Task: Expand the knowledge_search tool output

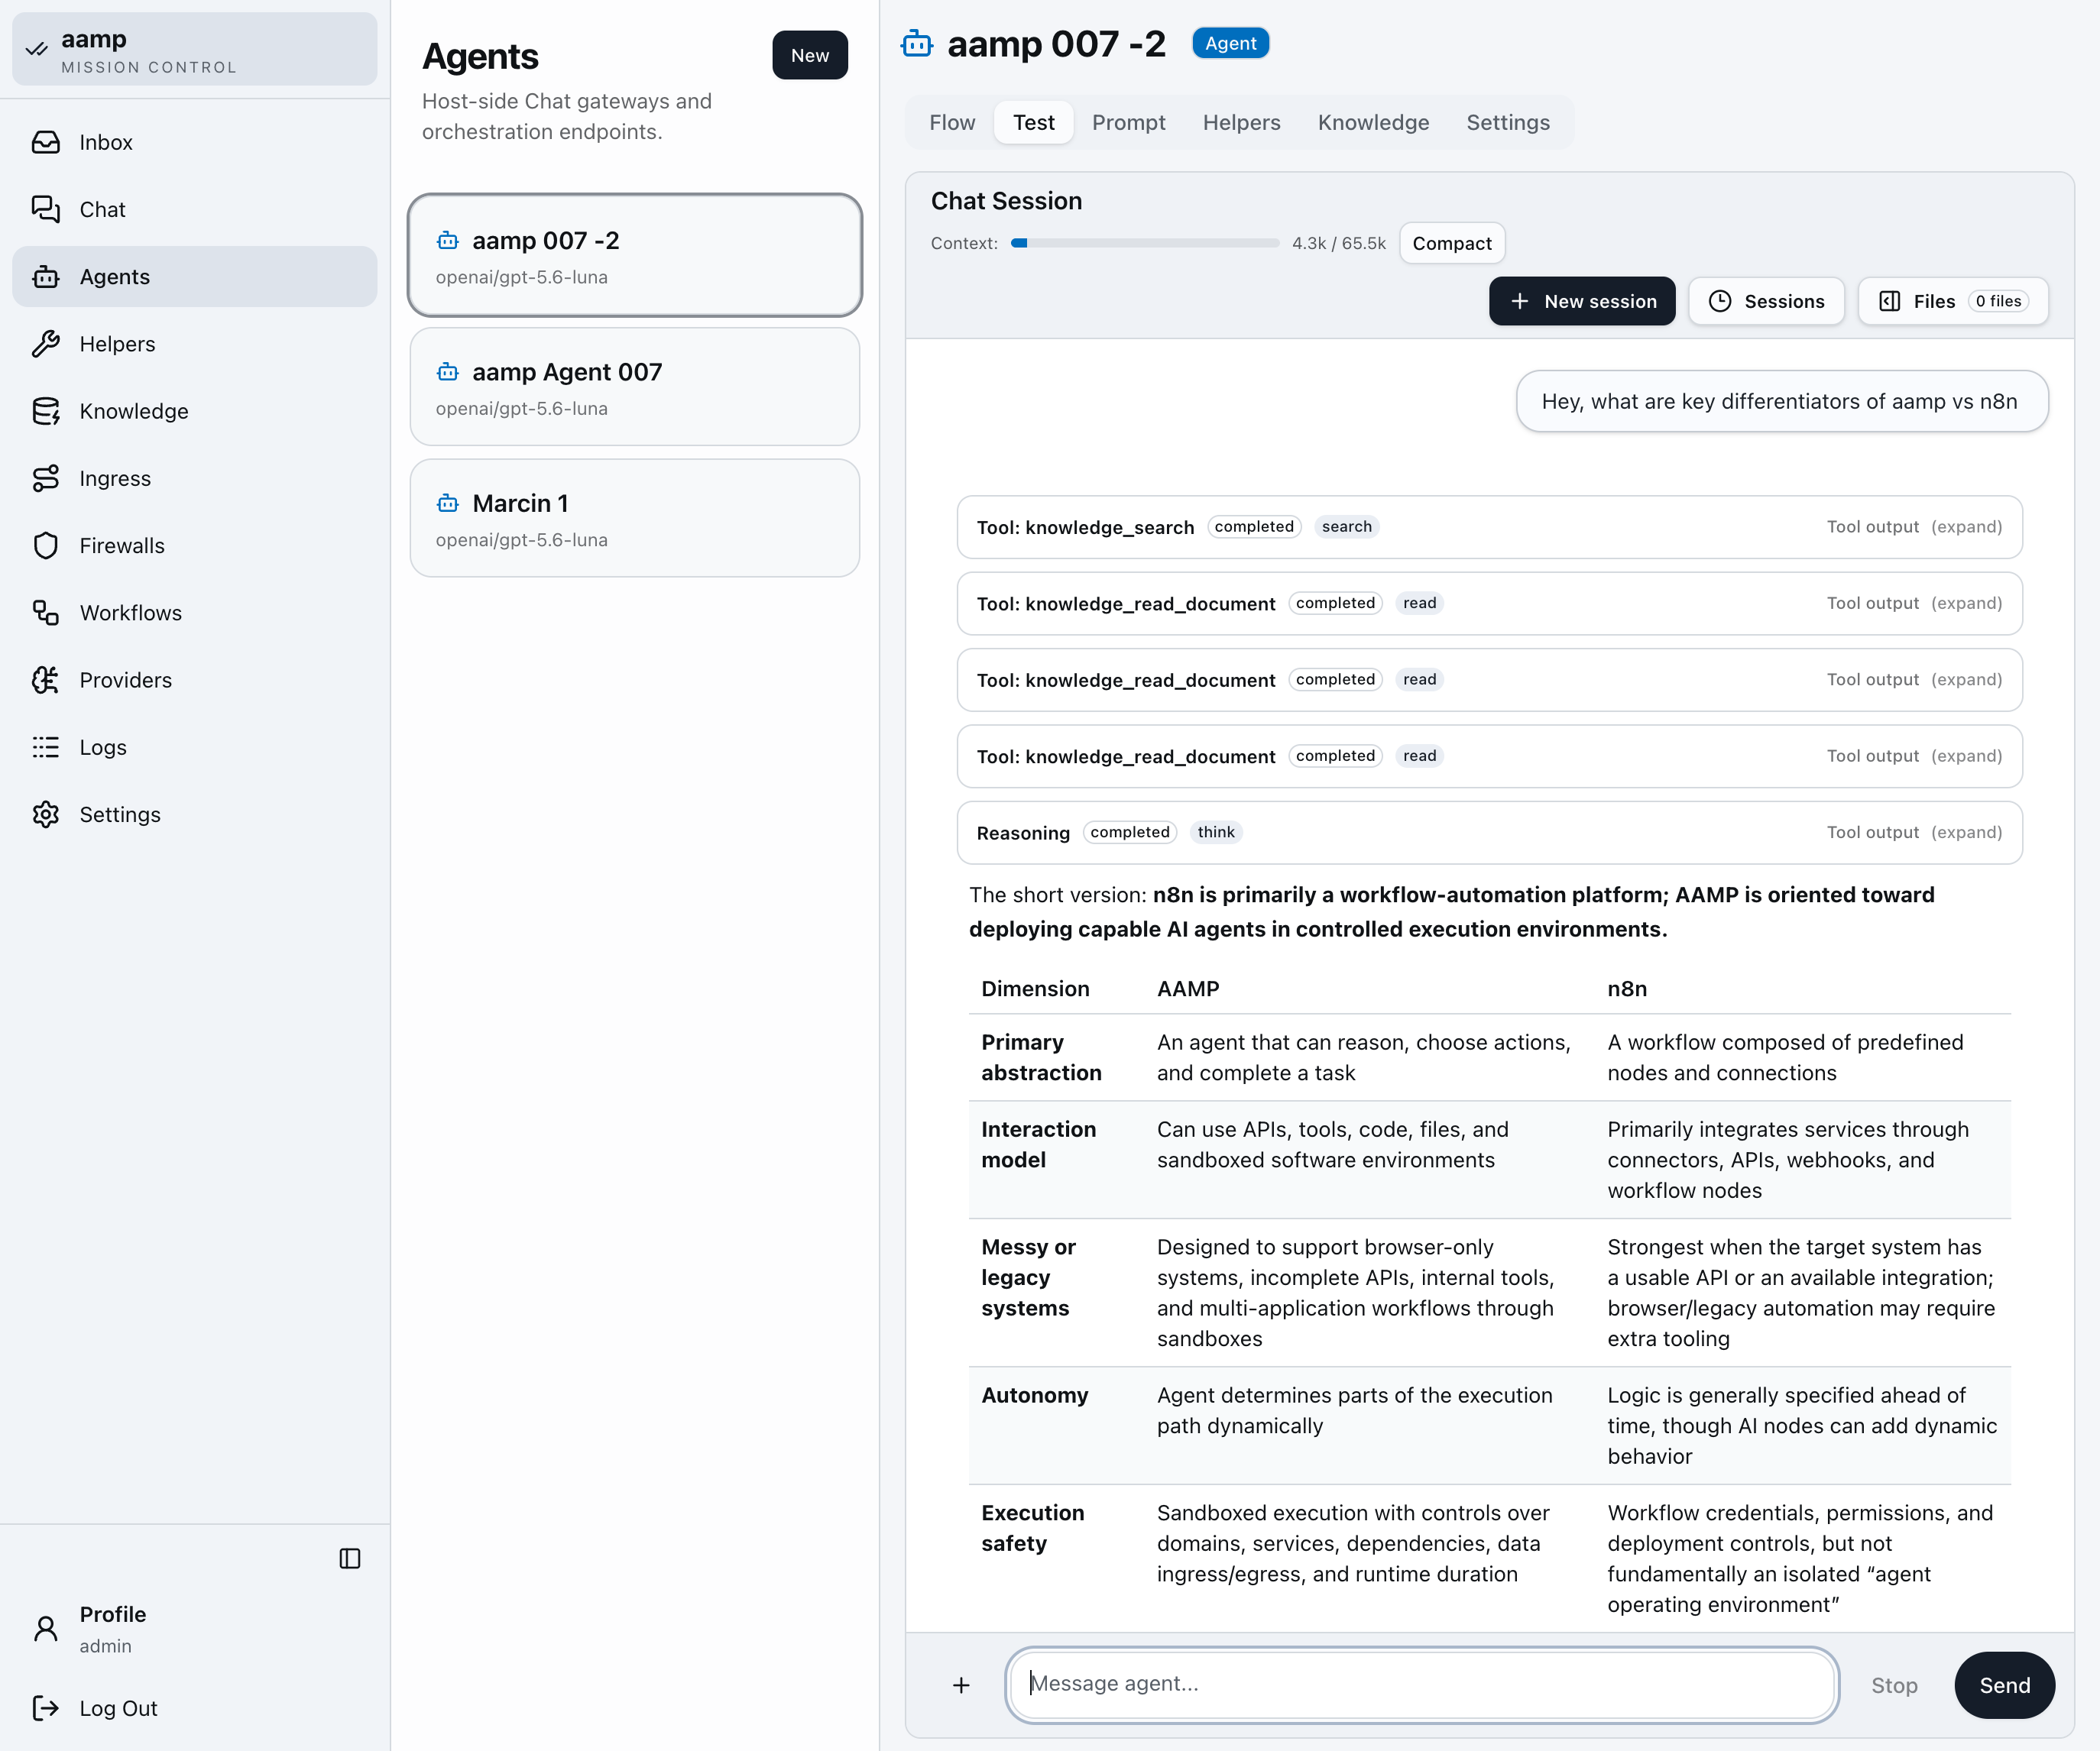Action: tap(1966, 526)
